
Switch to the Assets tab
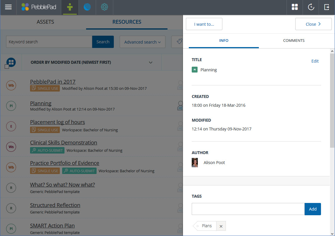pyautogui.click(x=45, y=22)
